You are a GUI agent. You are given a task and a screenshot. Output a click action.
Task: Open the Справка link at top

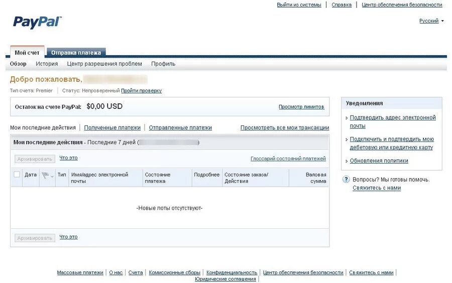point(342,5)
